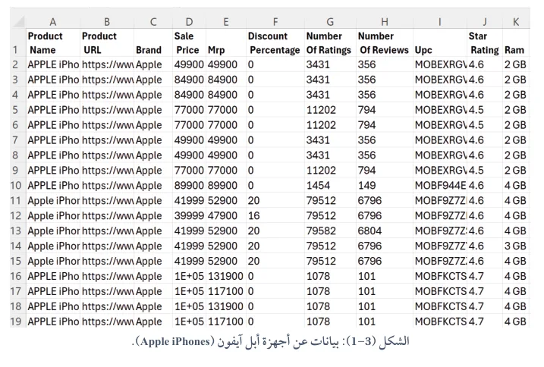
Task: Click ratings value 79582 in row 13
Action: point(330,231)
